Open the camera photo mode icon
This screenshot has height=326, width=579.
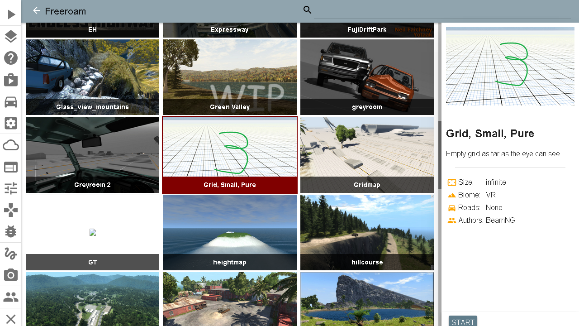tap(11, 275)
